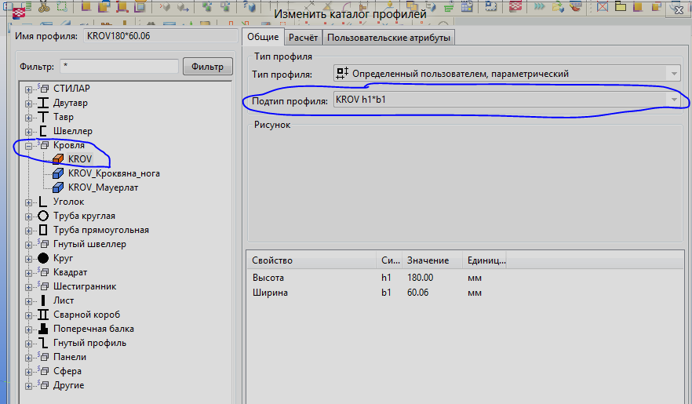Screen dimensions: 692x404
Task: Select the KROV_Кроквяна_нога tree item
Action: 114,173
